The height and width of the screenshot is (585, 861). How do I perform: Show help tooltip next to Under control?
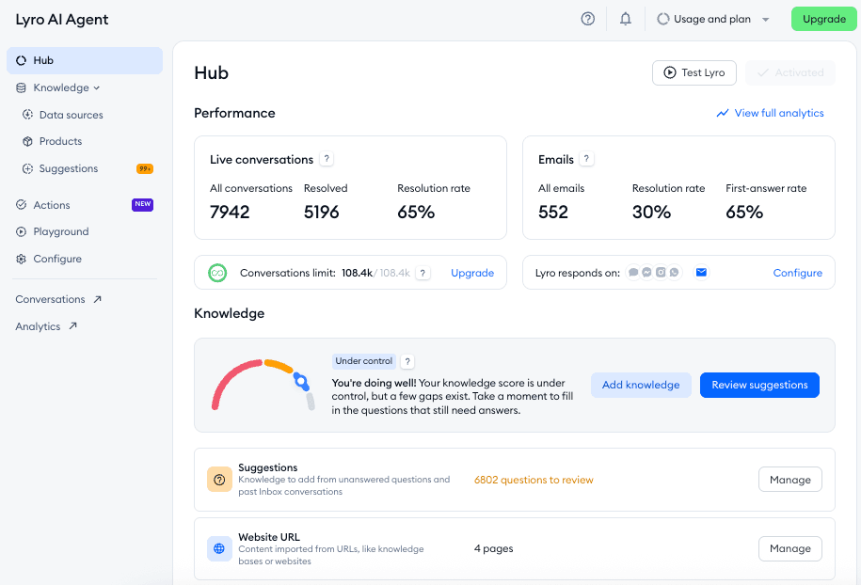407,362
